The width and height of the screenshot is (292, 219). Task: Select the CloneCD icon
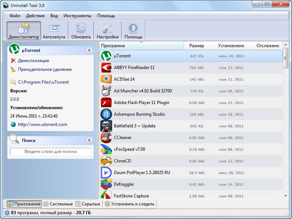coord(106,161)
